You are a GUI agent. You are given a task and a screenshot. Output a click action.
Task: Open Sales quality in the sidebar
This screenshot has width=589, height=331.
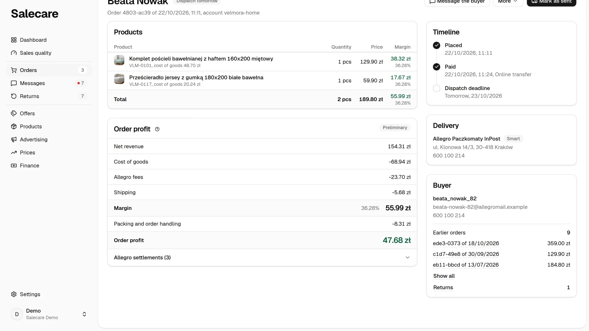[x=49, y=53]
